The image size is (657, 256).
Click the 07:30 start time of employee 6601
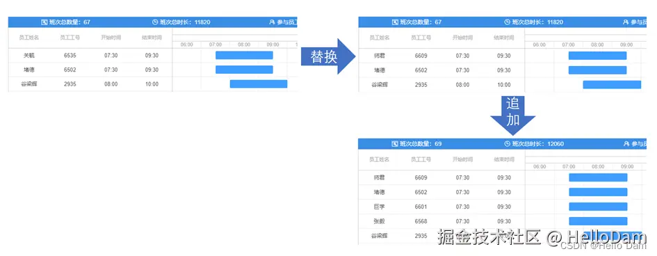tap(462, 207)
